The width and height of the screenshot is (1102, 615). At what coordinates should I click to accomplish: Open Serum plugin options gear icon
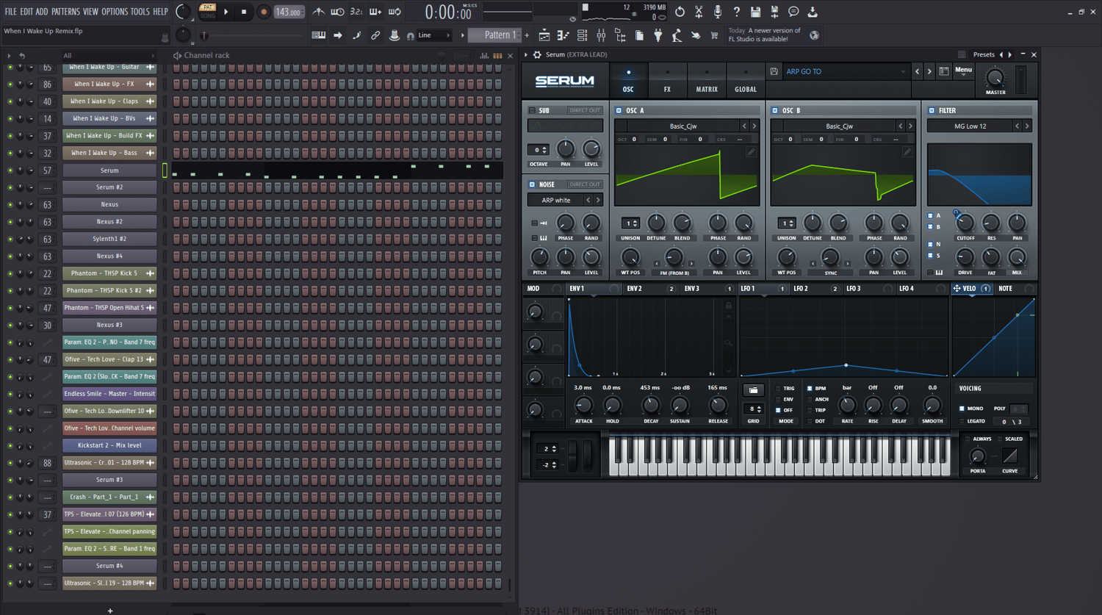537,54
